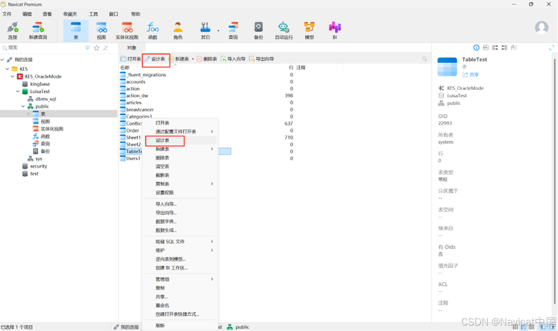Click the magnifier icon in object toolbar

(424, 59)
